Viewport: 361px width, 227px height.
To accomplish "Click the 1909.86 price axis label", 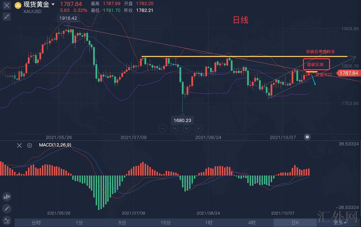I will pos(350,29).
